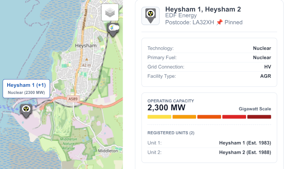284x169 pixels.
Task: Click the Grid Connection HV value
Action: pos(267,67)
